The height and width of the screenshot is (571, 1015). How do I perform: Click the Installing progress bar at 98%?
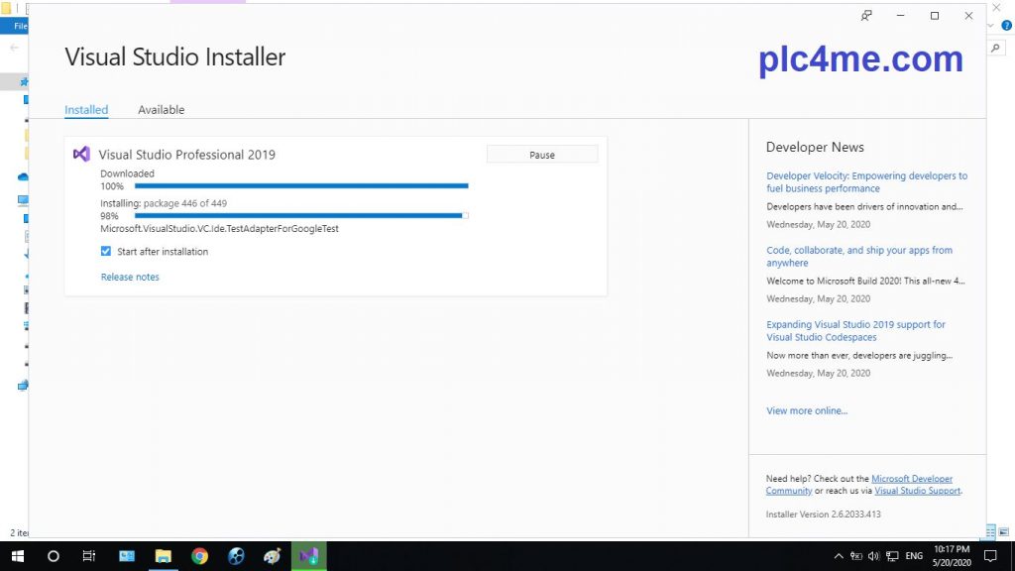pos(301,215)
